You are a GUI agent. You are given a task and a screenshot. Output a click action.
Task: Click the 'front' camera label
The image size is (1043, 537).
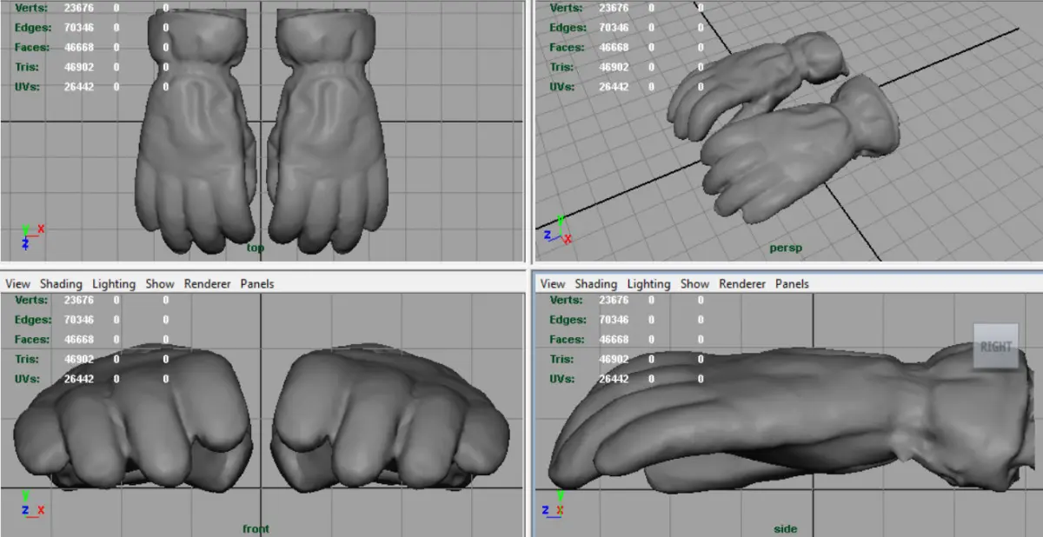[x=256, y=528]
